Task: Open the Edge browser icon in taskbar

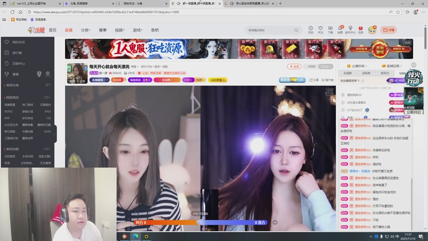Action: click(135, 236)
